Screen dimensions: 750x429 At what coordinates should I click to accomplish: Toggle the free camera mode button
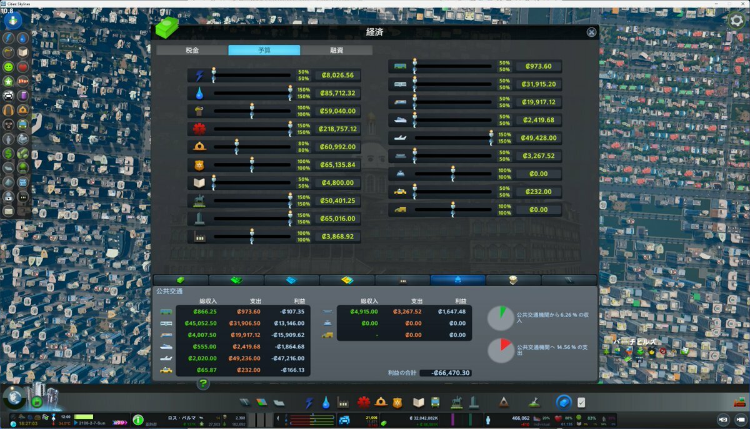pos(723,420)
